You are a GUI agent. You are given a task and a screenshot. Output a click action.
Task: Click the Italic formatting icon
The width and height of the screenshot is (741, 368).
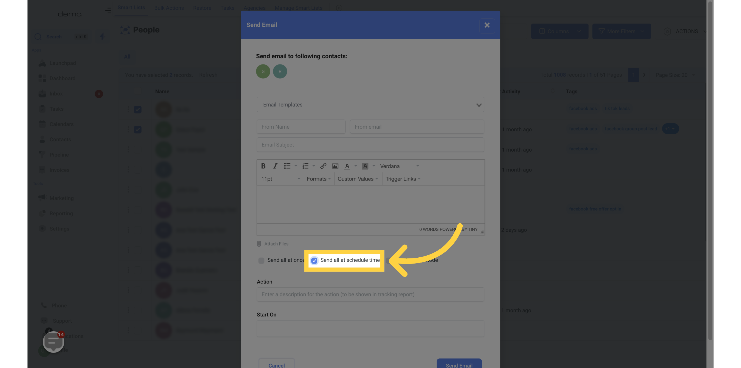click(275, 167)
